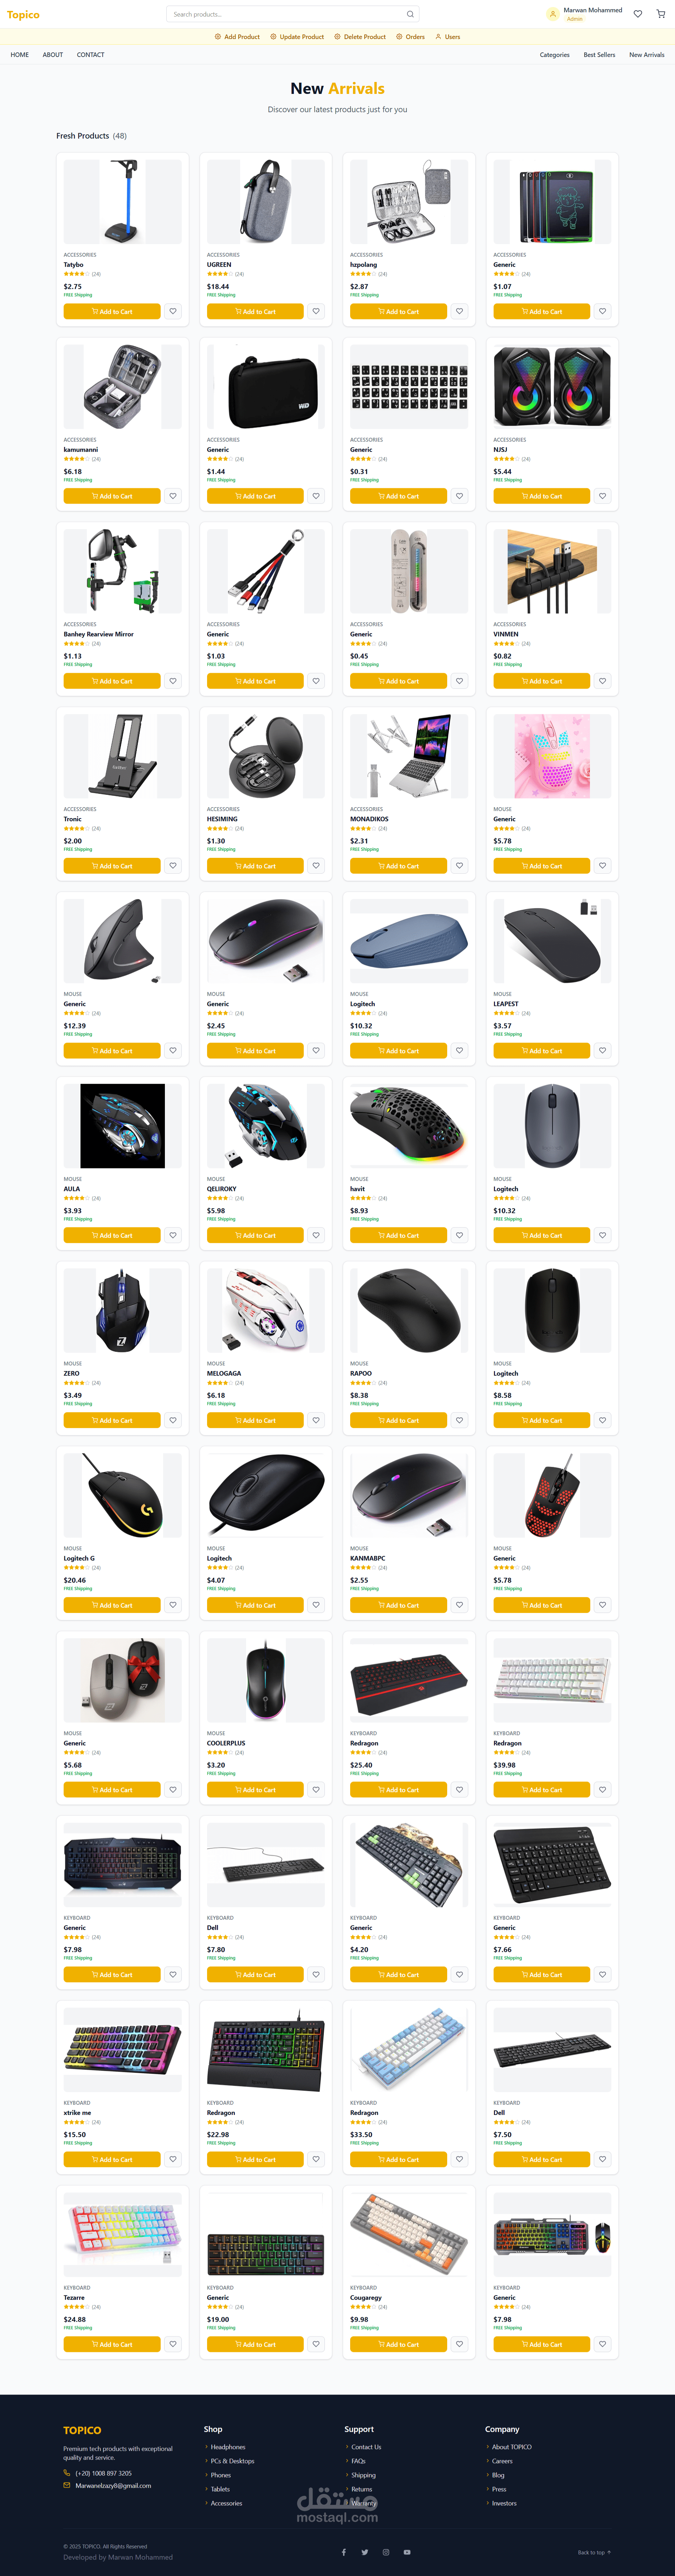This screenshot has width=675, height=2576.
Task: Click Back to top link
Action: 594,2552
